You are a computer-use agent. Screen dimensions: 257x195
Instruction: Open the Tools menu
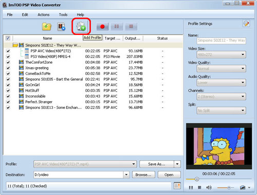pyautogui.click(x=63, y=15)
